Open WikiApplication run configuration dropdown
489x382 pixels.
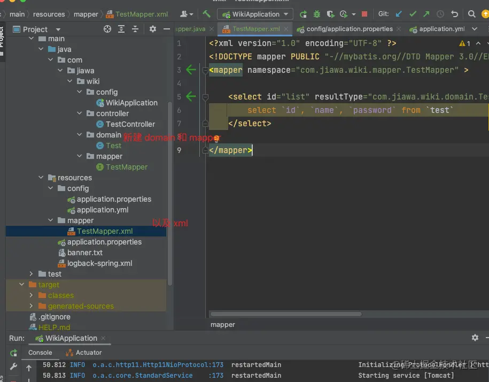pos(255,14)
